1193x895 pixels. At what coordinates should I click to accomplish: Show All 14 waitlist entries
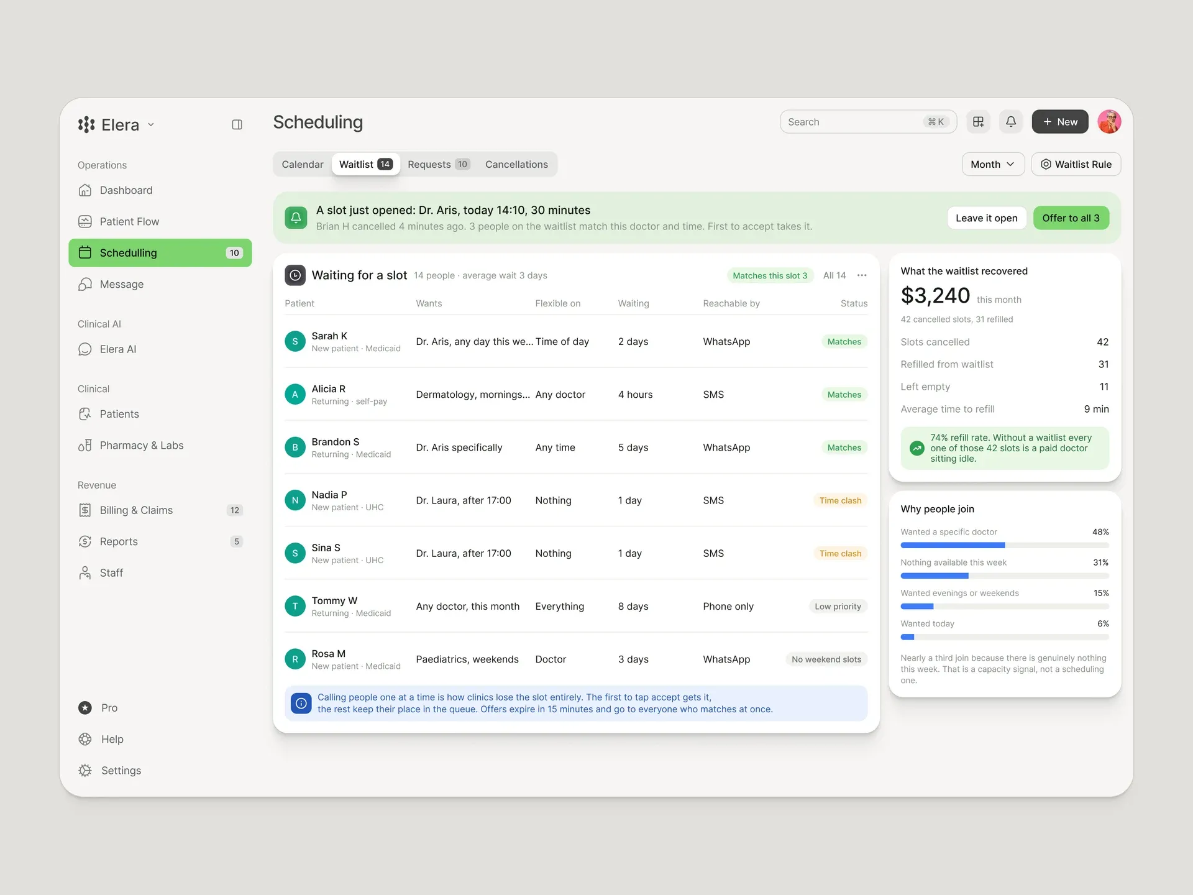coord(834,276)
